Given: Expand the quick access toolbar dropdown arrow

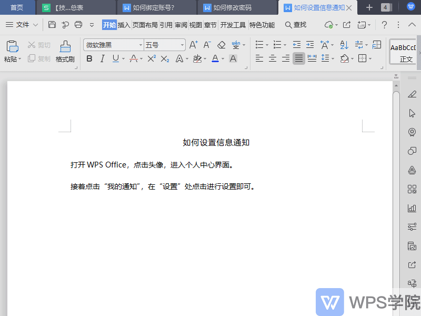Looking at the screenshot, I should [x=92, y=25].
